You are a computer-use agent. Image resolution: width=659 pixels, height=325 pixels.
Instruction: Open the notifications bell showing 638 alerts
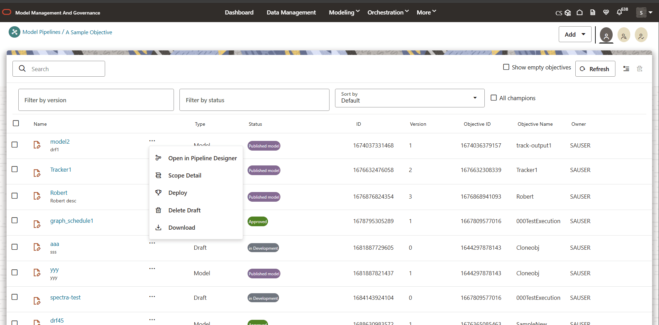coord(619,12)
